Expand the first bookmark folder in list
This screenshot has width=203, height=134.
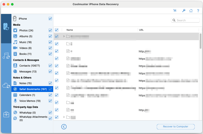coord(64,36)
